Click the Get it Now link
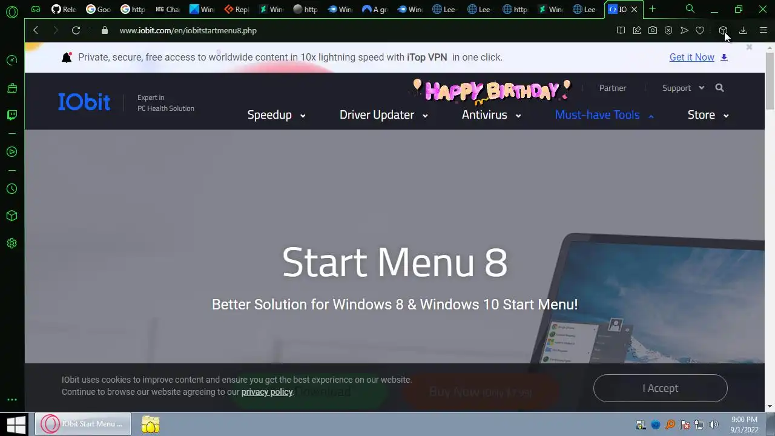This screenshot has width=775, height=436. coord(691,57)
